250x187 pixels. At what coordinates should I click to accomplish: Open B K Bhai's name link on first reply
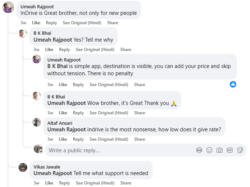(x=42, y=33)
